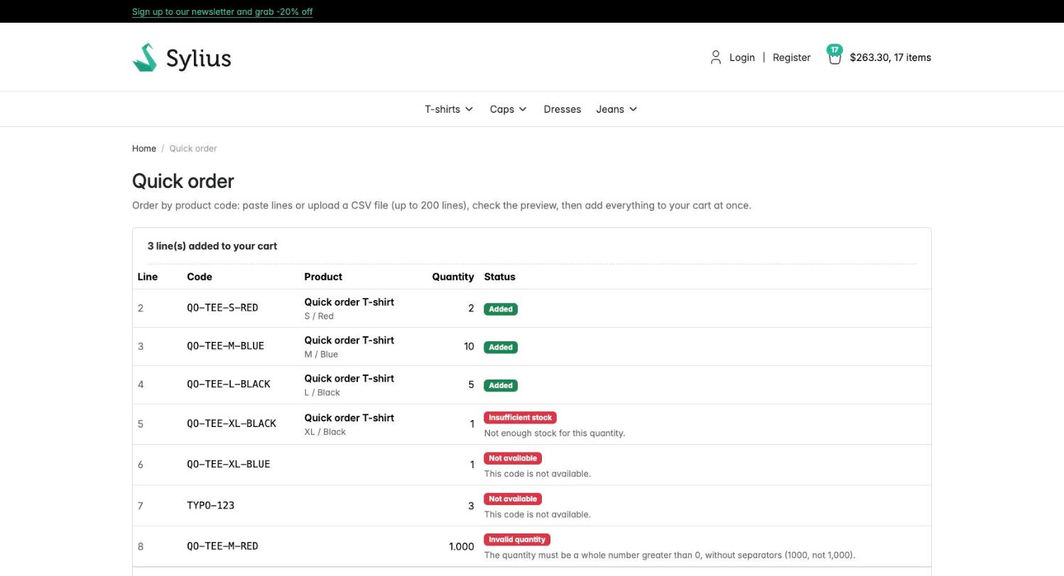Follow the newsletter sign-up -20% off link
Image resolution: width=1064 pixels, height=576 pixels.
pyautogui.click(x=222, y=11)
